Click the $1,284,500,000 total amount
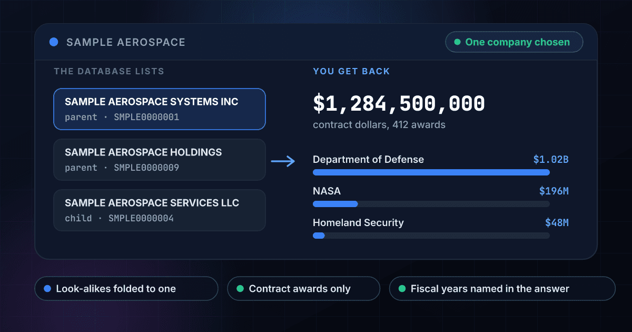 pyautogui.click(x=399, y=103)
